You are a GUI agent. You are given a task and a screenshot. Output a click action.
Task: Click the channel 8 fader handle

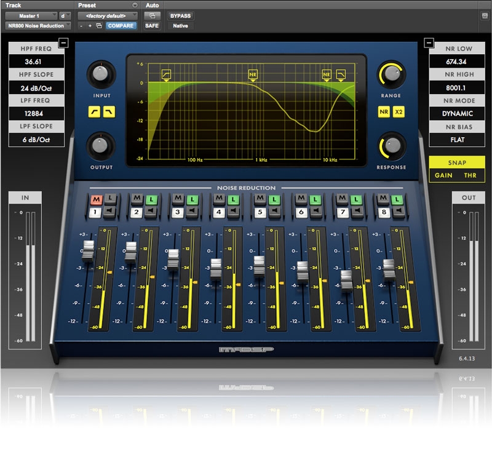point(388,269)
